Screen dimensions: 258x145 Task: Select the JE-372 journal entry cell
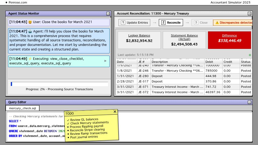point(144,92)
